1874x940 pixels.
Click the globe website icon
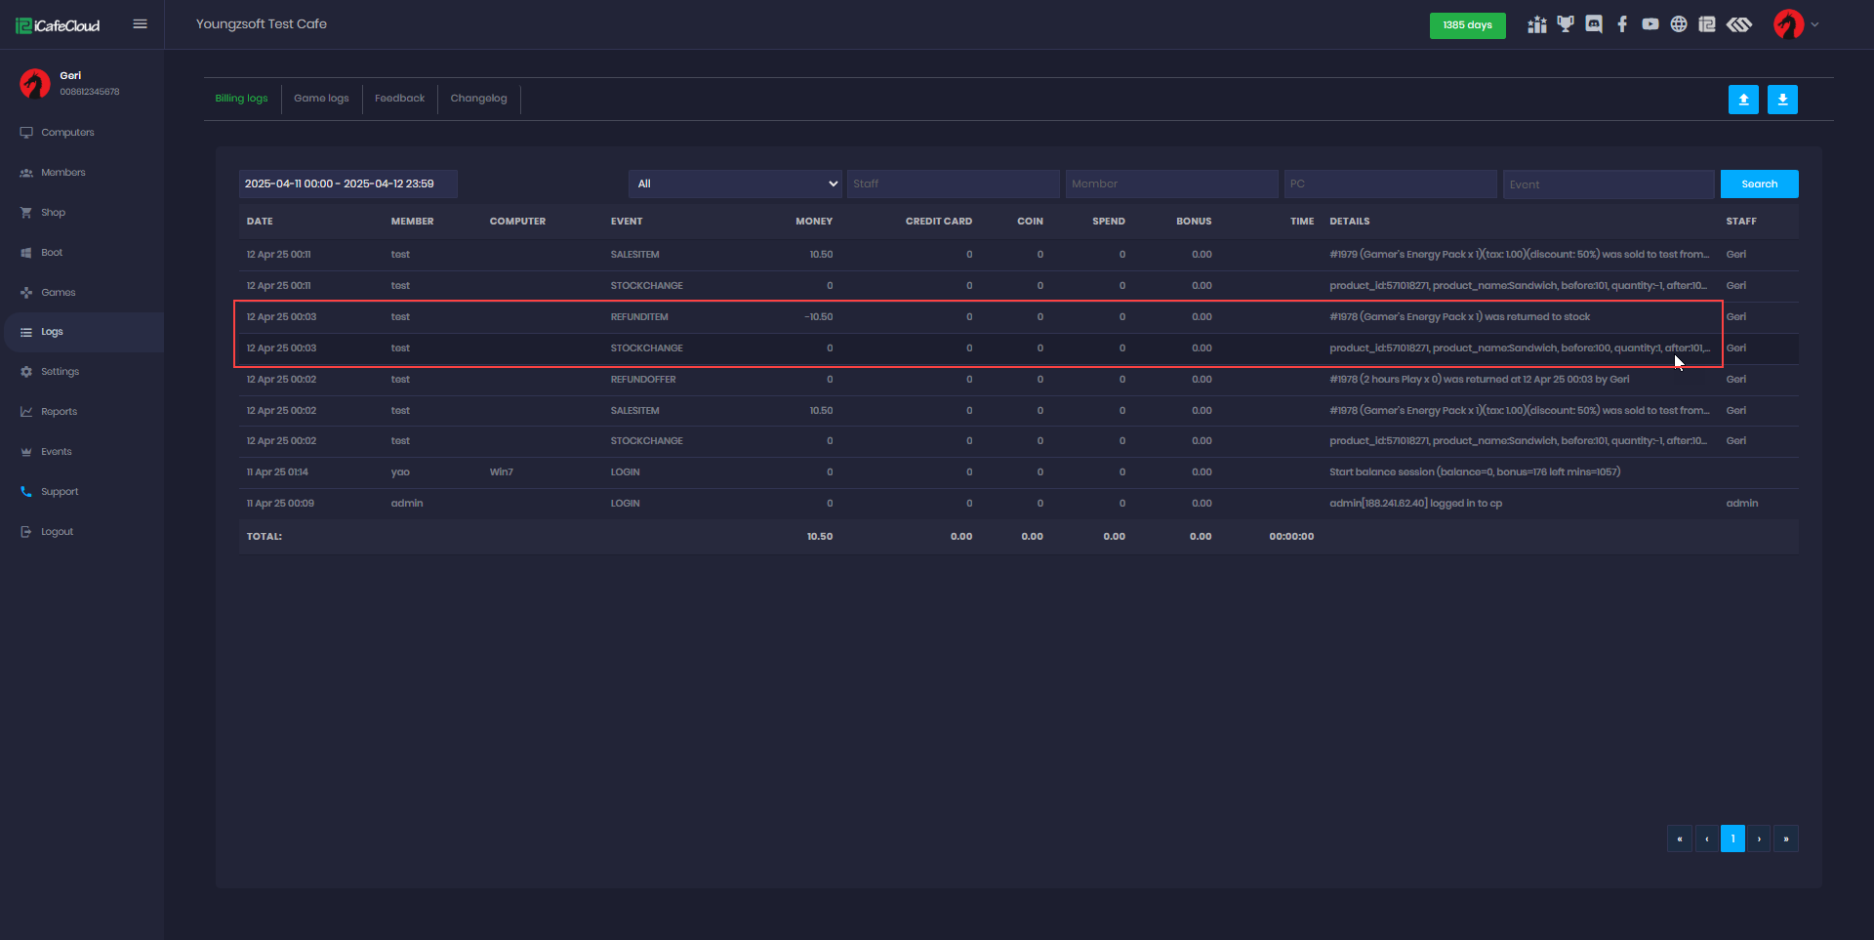pyautogui.click(x=1679, y=24)
